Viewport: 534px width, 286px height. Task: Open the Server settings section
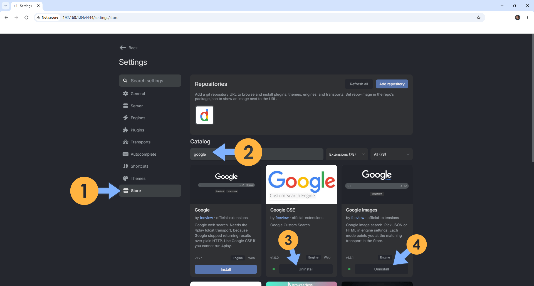(150, 106)
